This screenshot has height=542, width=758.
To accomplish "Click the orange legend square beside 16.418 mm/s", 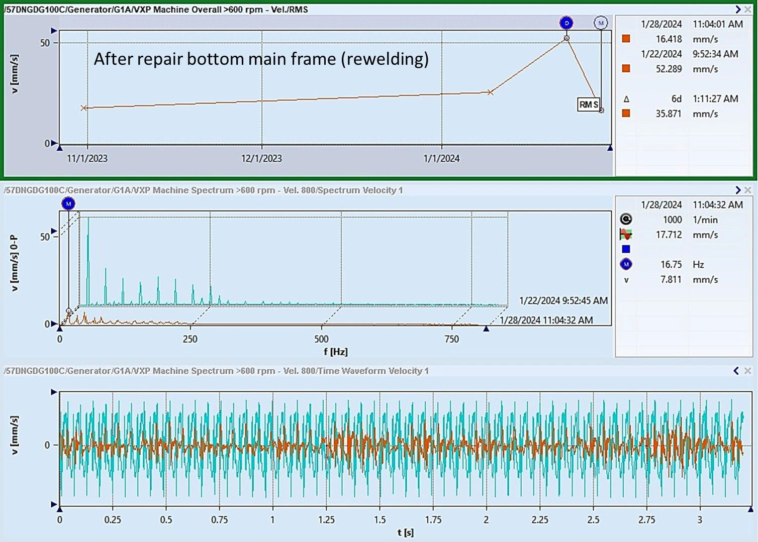I will point(626,39).
